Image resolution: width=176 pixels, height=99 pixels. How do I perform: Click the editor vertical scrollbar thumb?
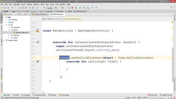(x=172, y=65)
